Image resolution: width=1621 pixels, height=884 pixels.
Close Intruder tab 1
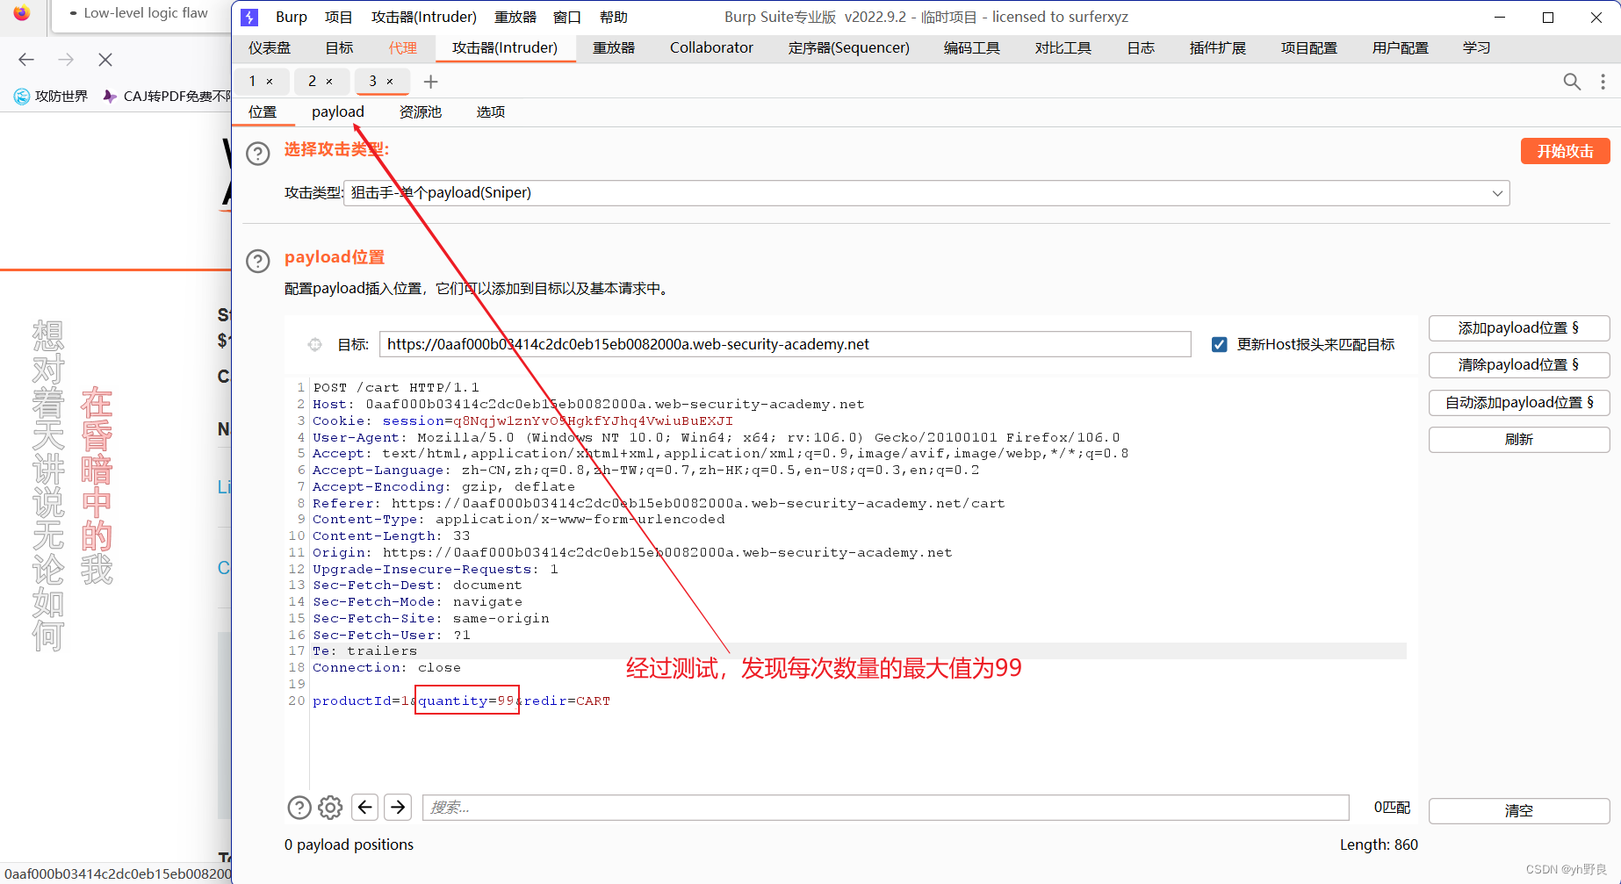point(270,82)
